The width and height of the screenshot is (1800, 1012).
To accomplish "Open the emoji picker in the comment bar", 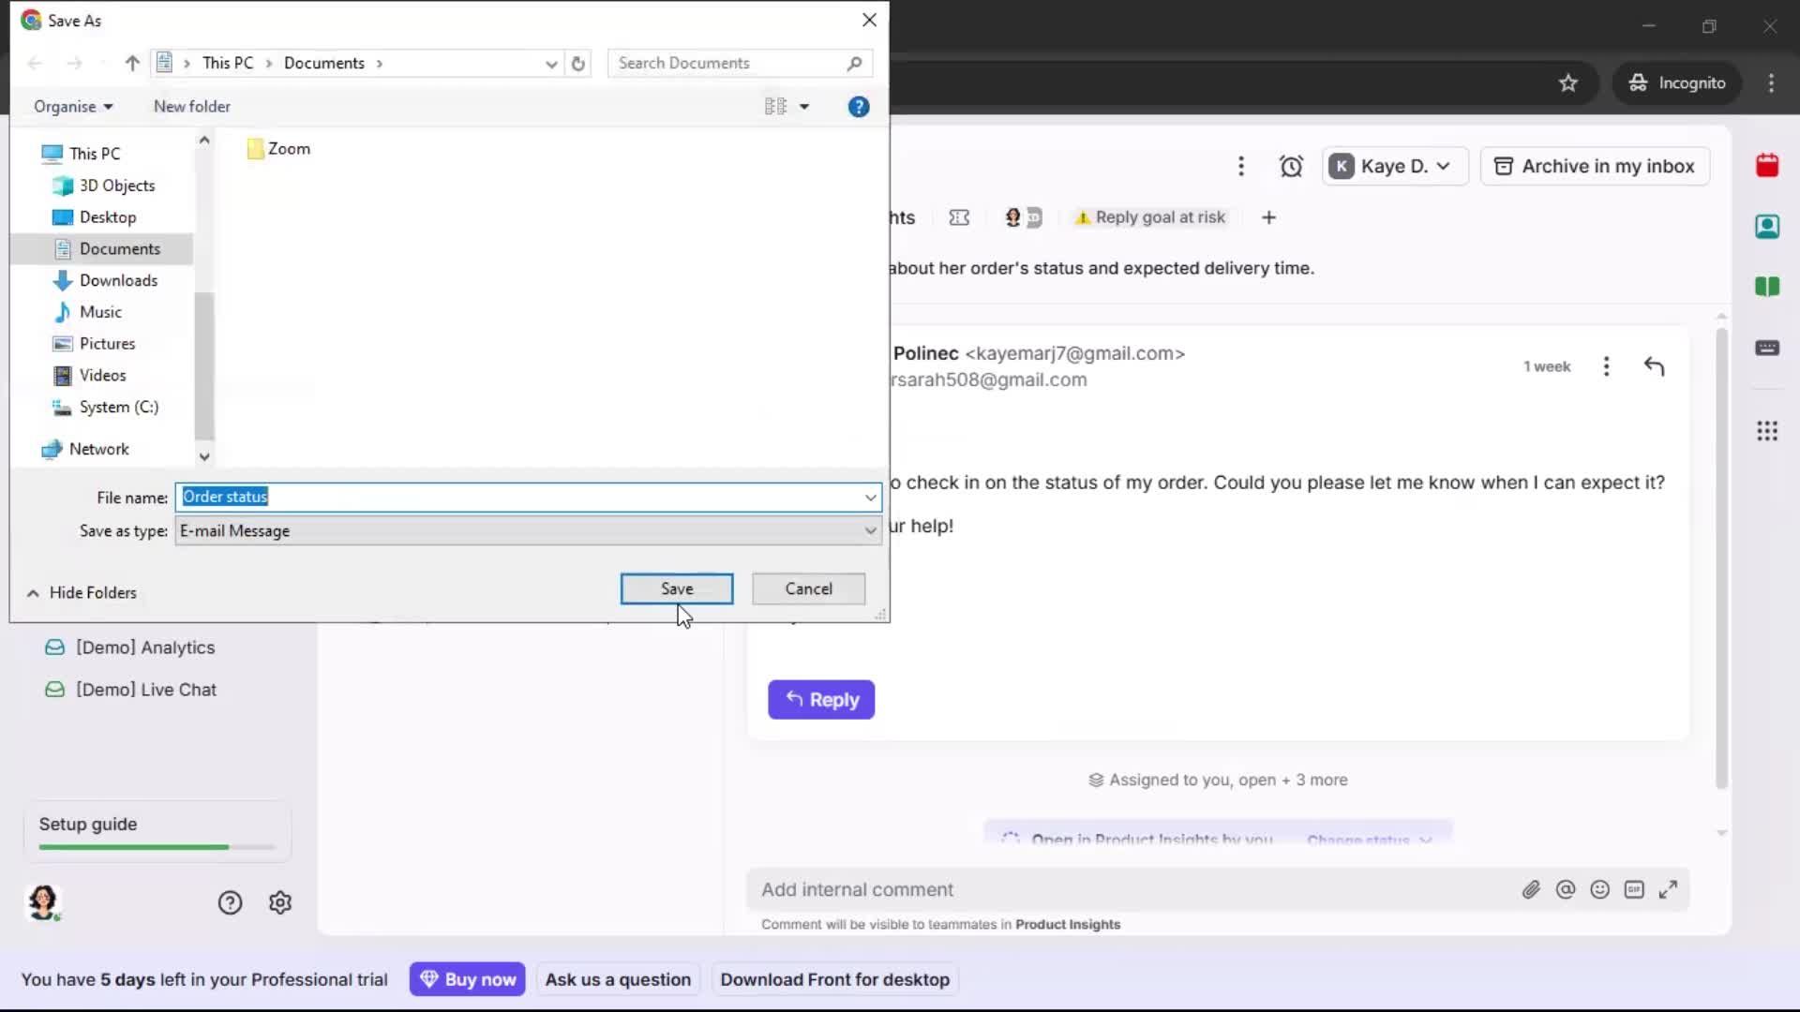I will (1600, 889).
